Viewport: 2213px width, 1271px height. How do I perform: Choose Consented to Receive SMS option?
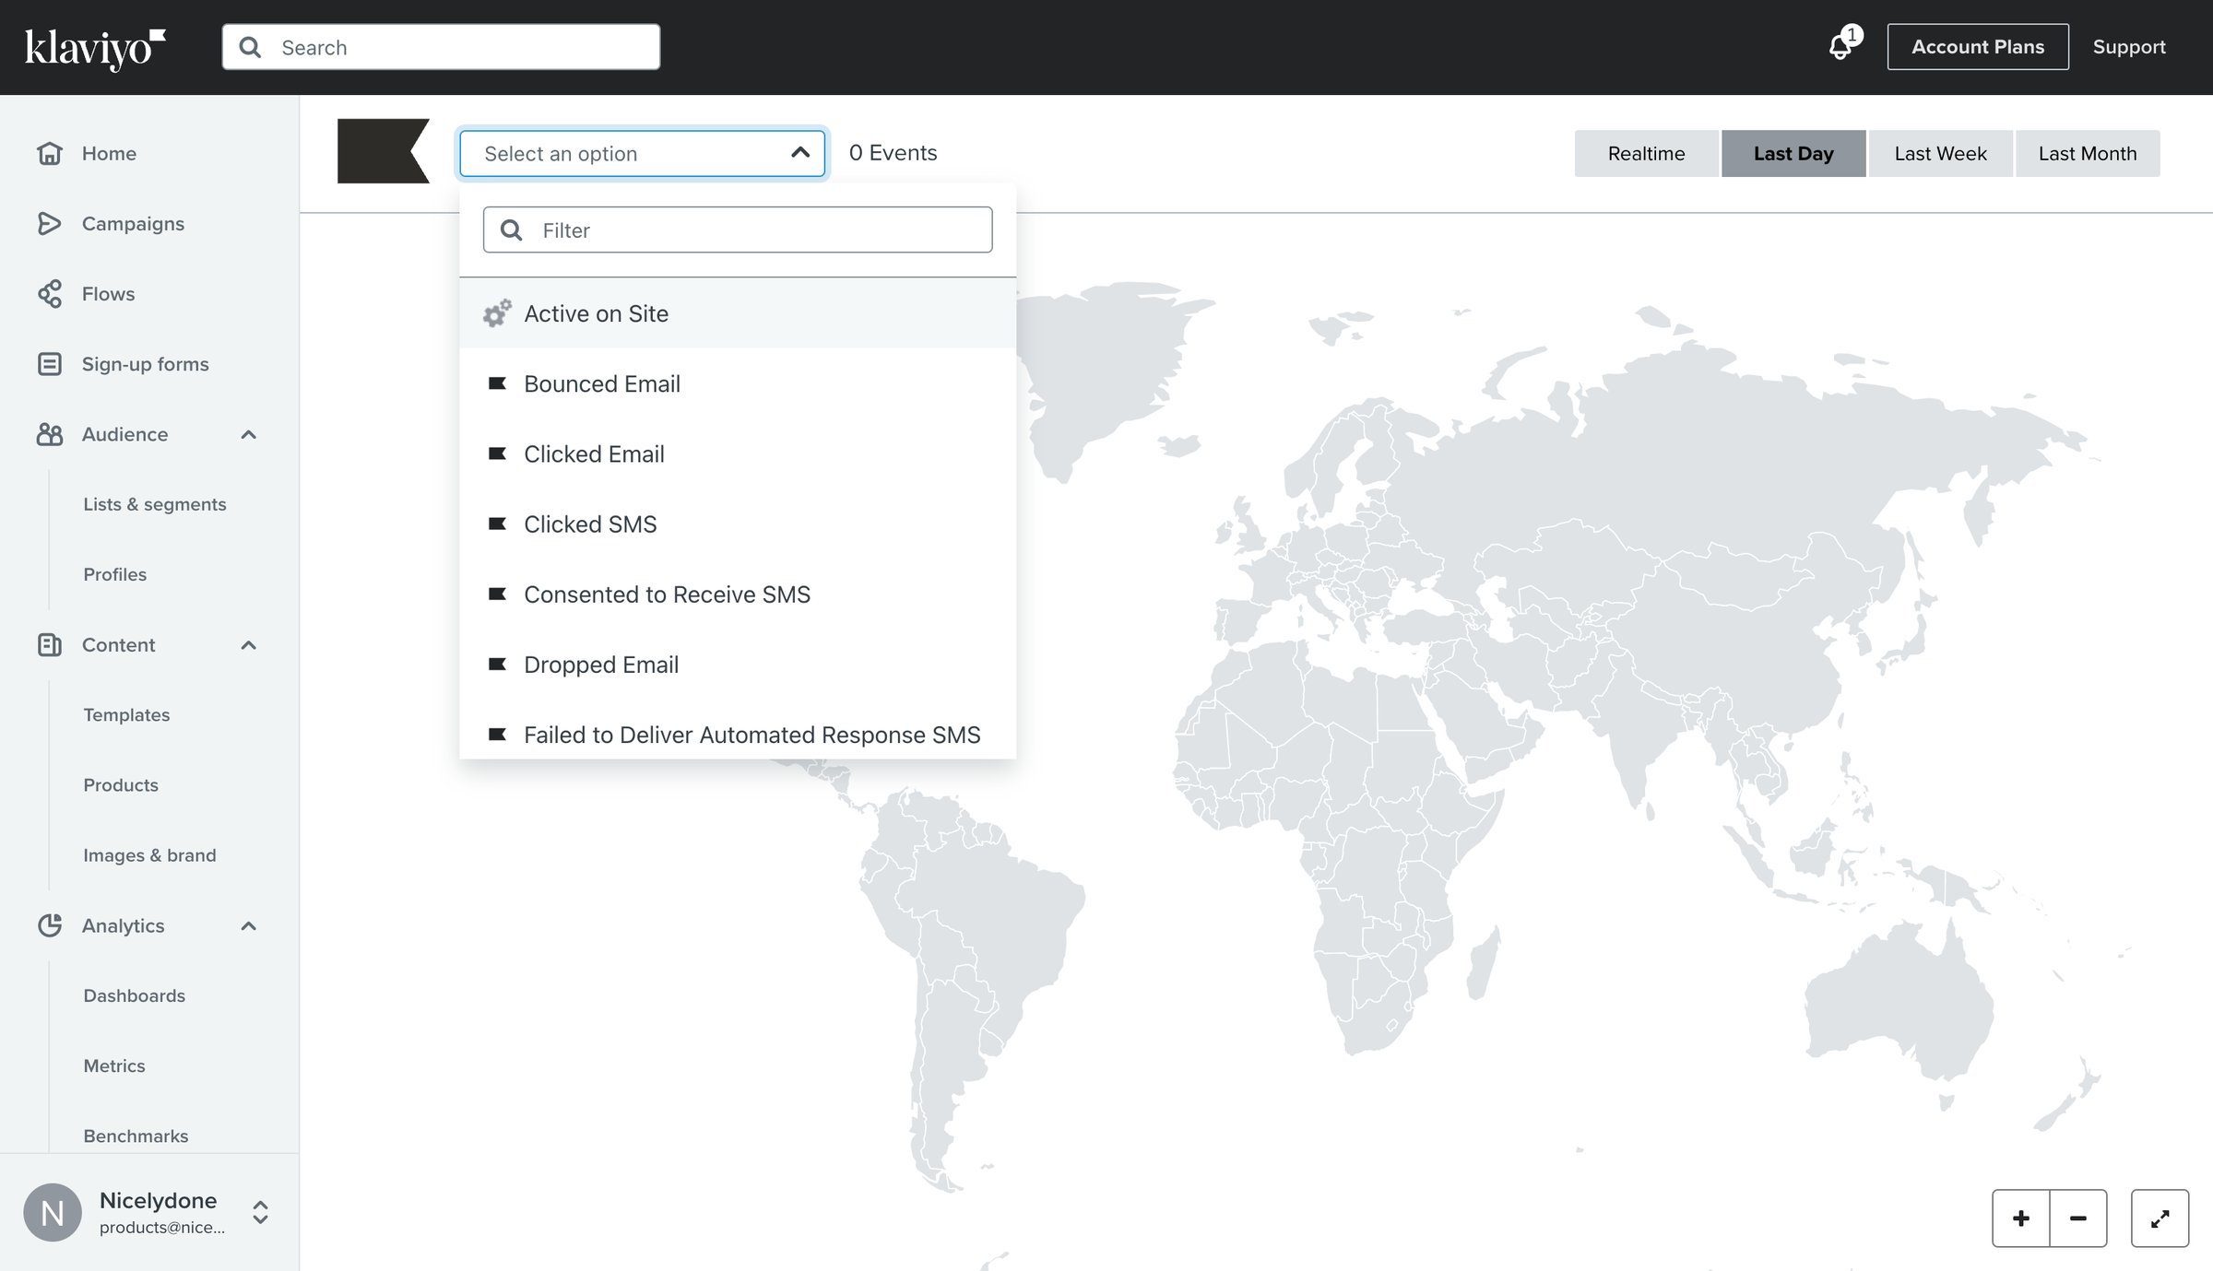(x=738, y=594)
